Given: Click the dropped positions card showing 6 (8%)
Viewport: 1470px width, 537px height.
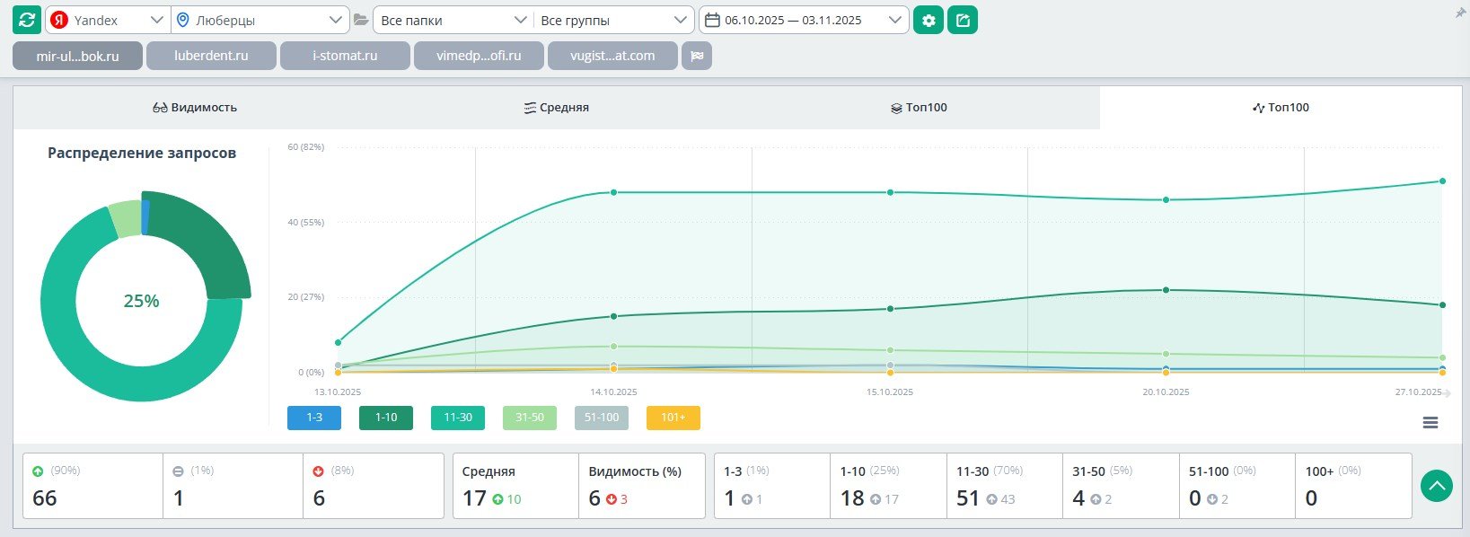Looking at the screenshot, I should (374, 486).
